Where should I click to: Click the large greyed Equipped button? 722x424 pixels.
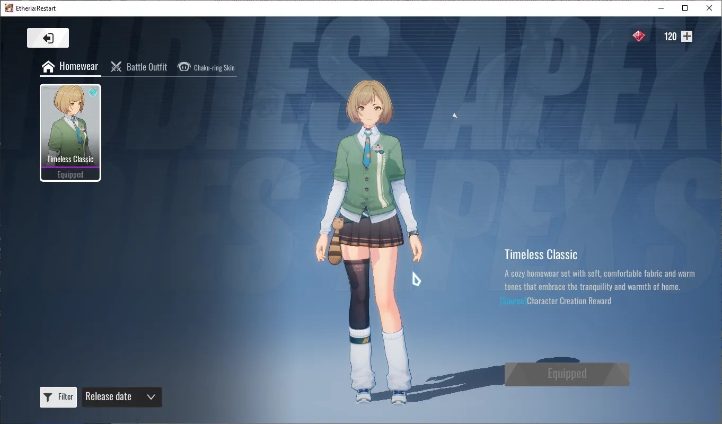pyautogui.click(x=567, y=374)
